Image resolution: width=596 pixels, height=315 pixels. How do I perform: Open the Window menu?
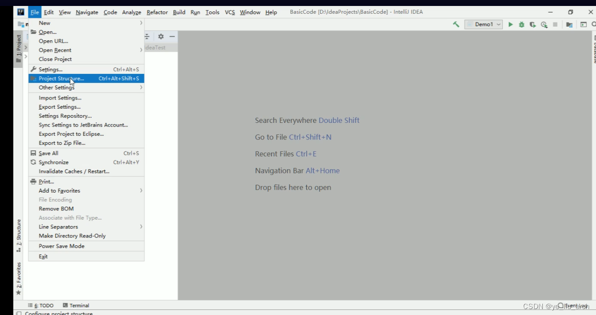click(250, 12)
